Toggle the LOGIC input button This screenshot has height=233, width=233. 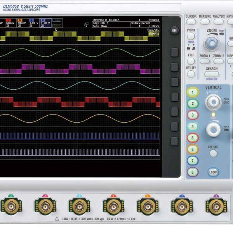213,172
